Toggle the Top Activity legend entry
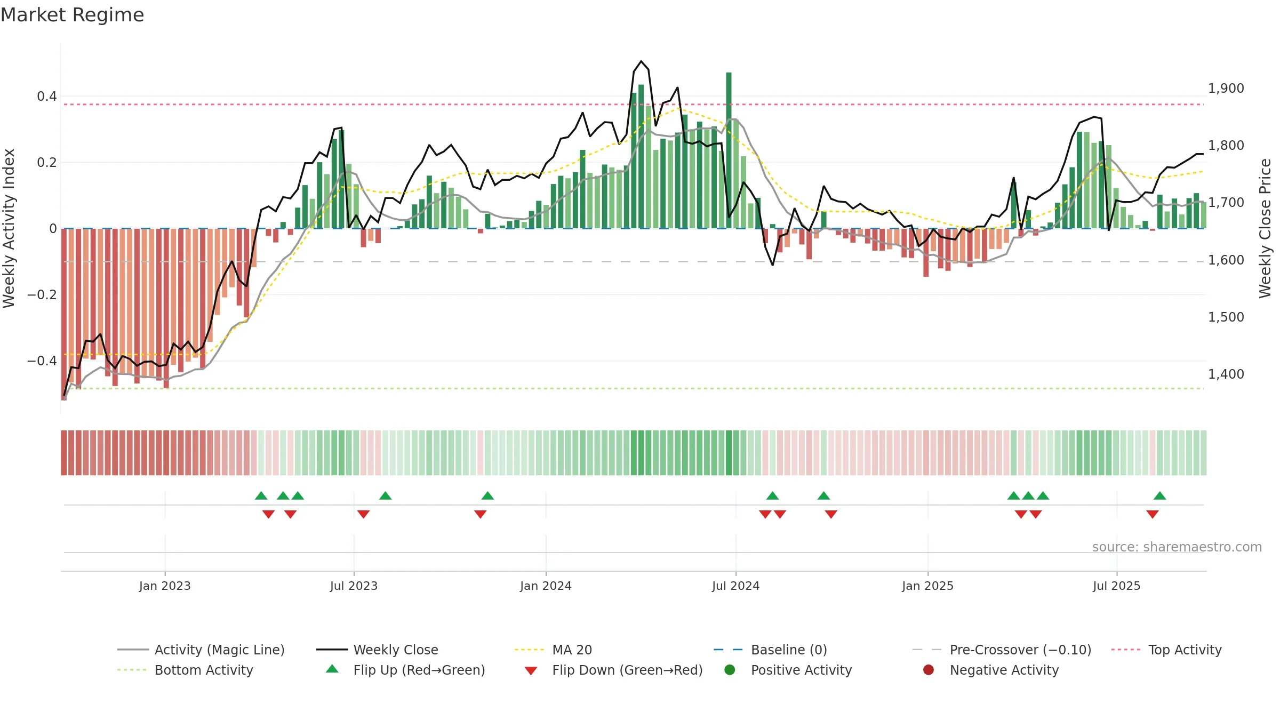 pos(1166,650)
